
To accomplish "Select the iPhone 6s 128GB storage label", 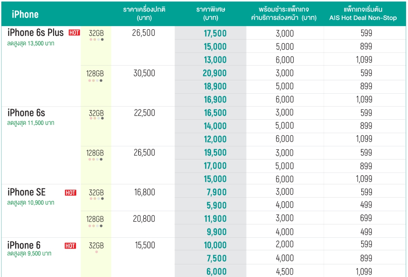I will (95, 153).
